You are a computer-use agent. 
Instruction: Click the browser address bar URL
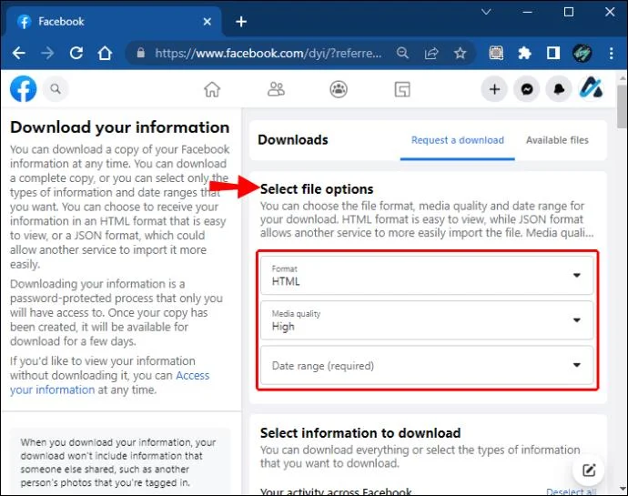pyautogui.click(x=268, y=53)
